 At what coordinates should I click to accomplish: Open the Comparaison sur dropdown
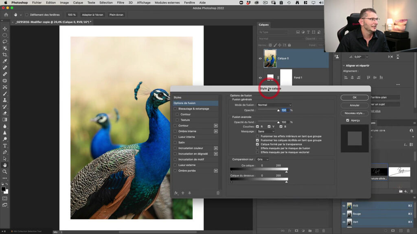click(x=262, y=159)
